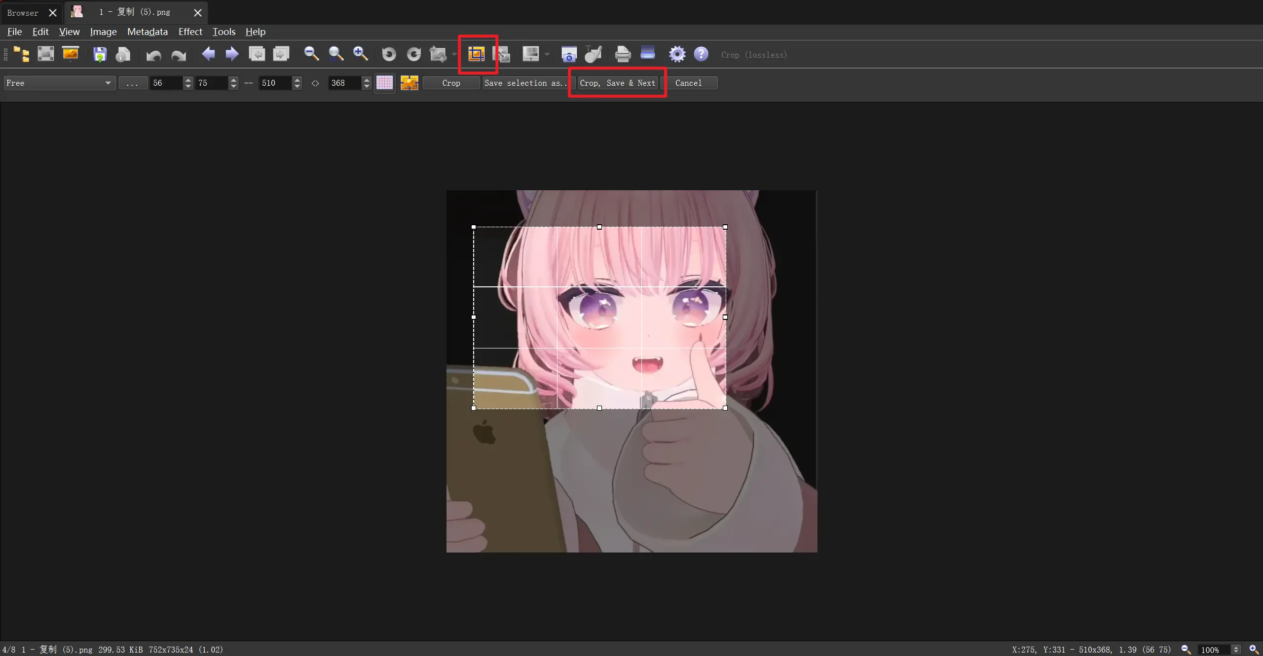This screenshot has width=1263, height=656.
Task: Click the Crop tool icon in toolbar
Action: click(476, 54)
